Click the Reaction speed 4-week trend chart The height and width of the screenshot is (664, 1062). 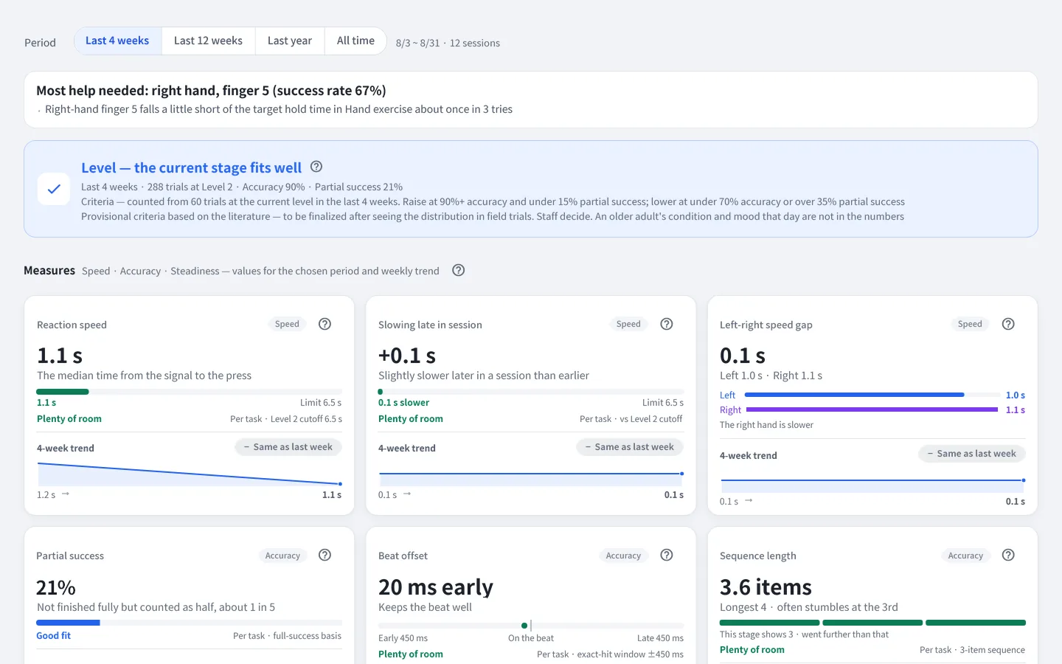pos(190,474)
